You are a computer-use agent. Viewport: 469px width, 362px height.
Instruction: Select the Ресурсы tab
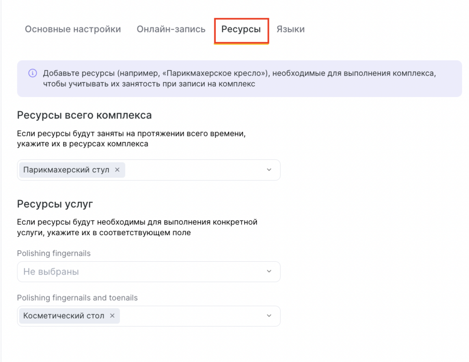click(241, 29)
